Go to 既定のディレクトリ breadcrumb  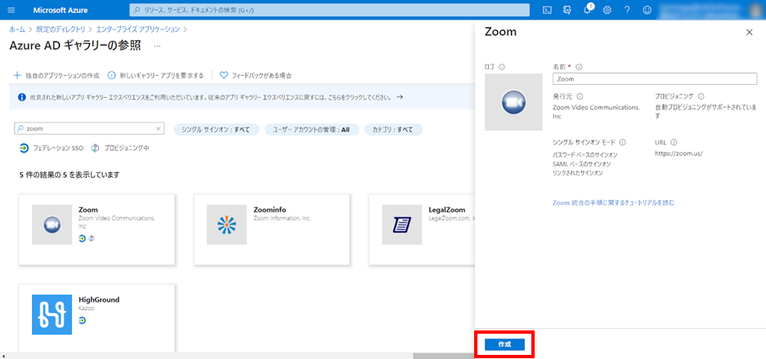click(x=61, y=29)
